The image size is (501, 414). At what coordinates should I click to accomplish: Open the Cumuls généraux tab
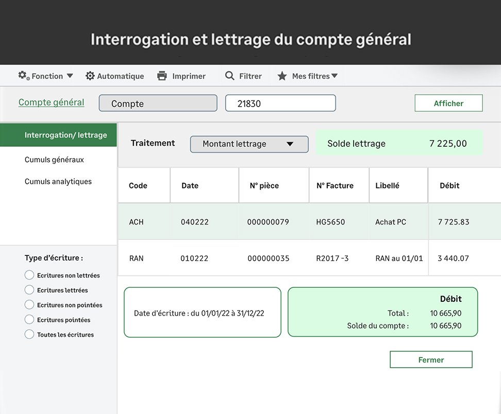tap(54, 160)
